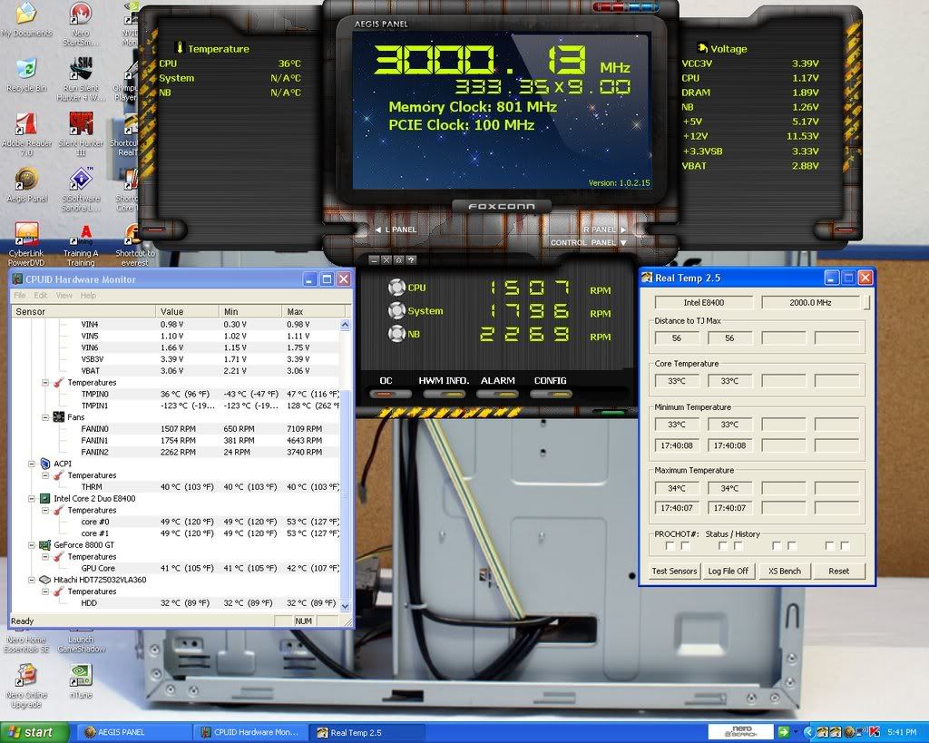The height and width of the screenshot is (743, 929).
Task: Open Aegis Panel desktop shortcut
Action: (27, 185)
